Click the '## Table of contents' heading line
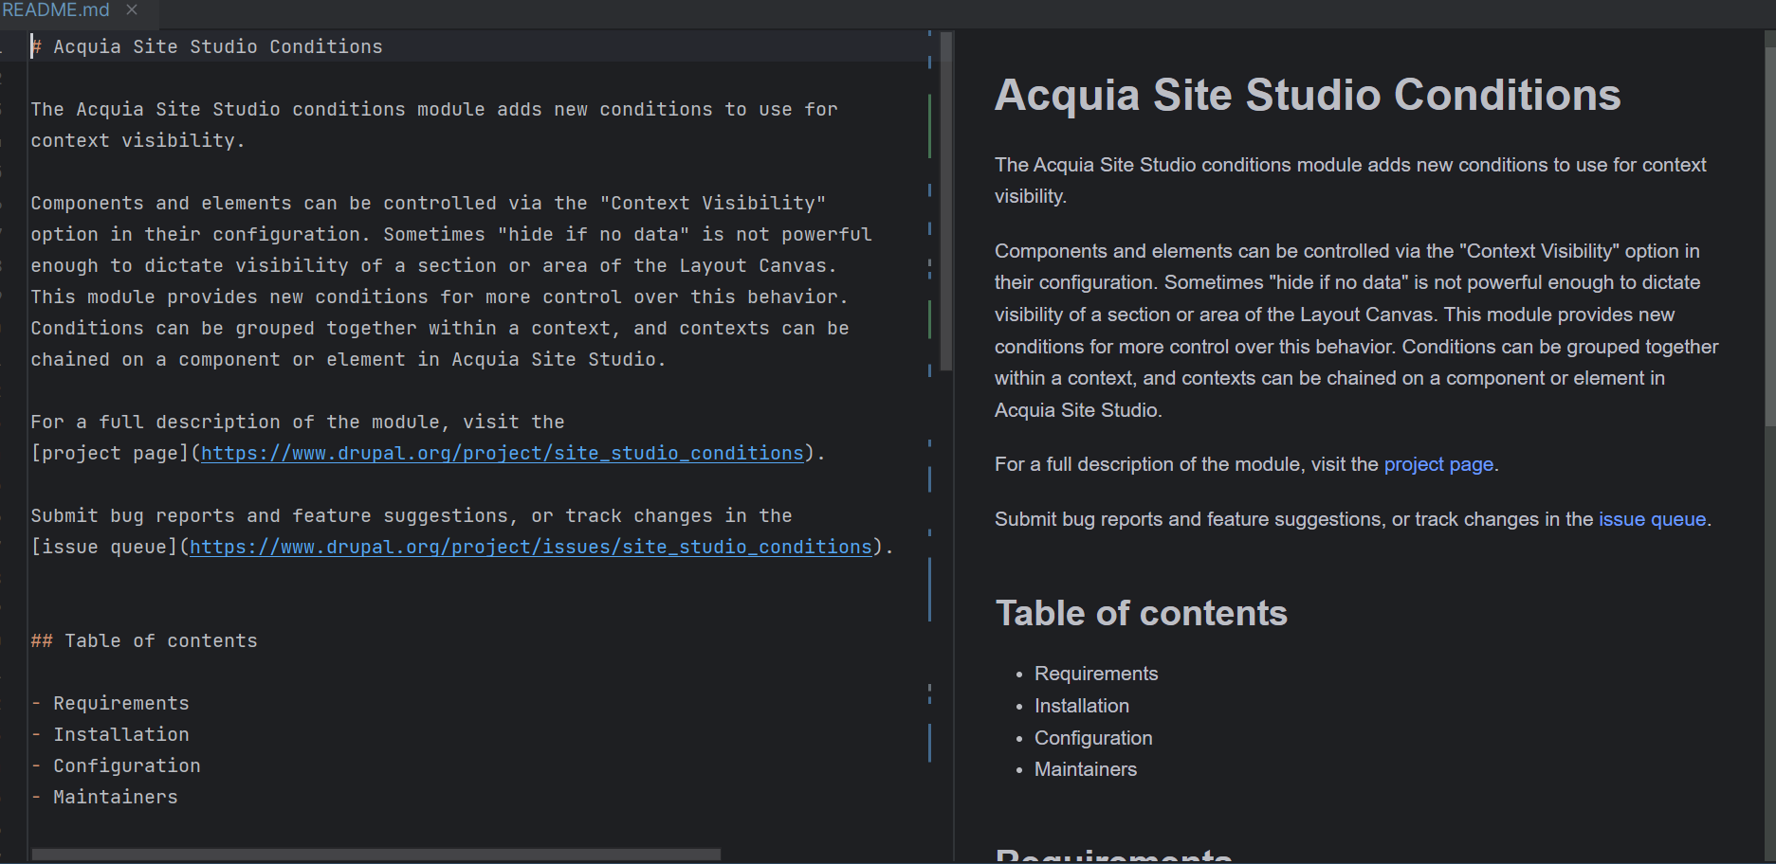 tap(142, 640)
